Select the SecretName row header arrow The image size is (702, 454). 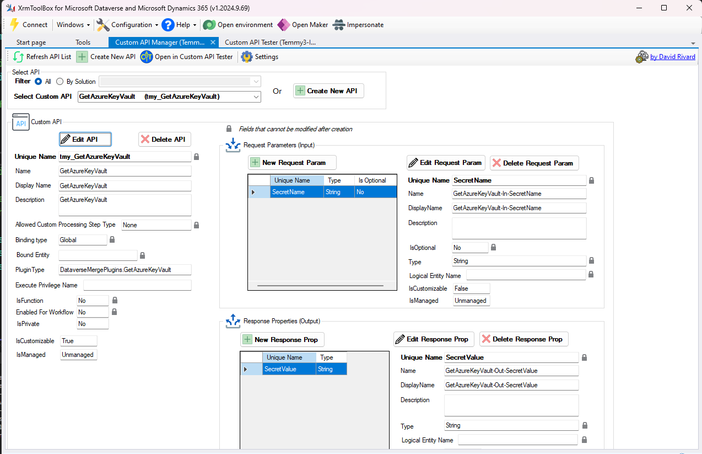tap(253, 192)
